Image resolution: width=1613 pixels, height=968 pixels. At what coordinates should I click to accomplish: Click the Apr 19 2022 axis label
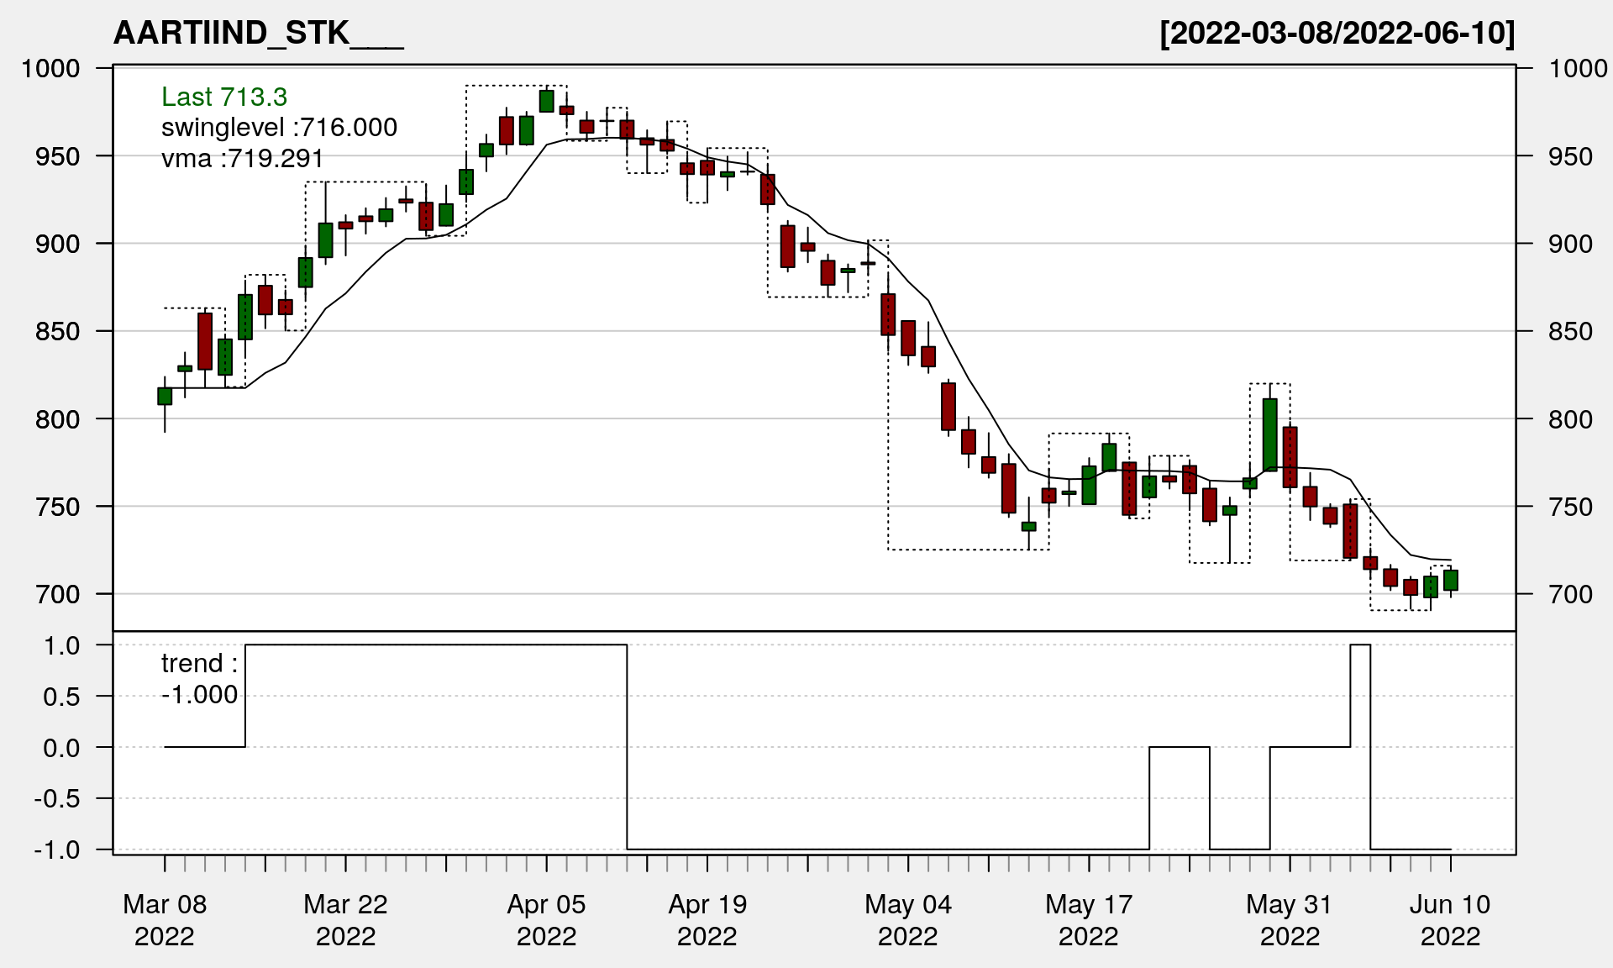click(707, 919)
